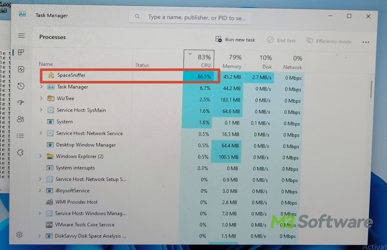Select the System process name

coord(64,122)
